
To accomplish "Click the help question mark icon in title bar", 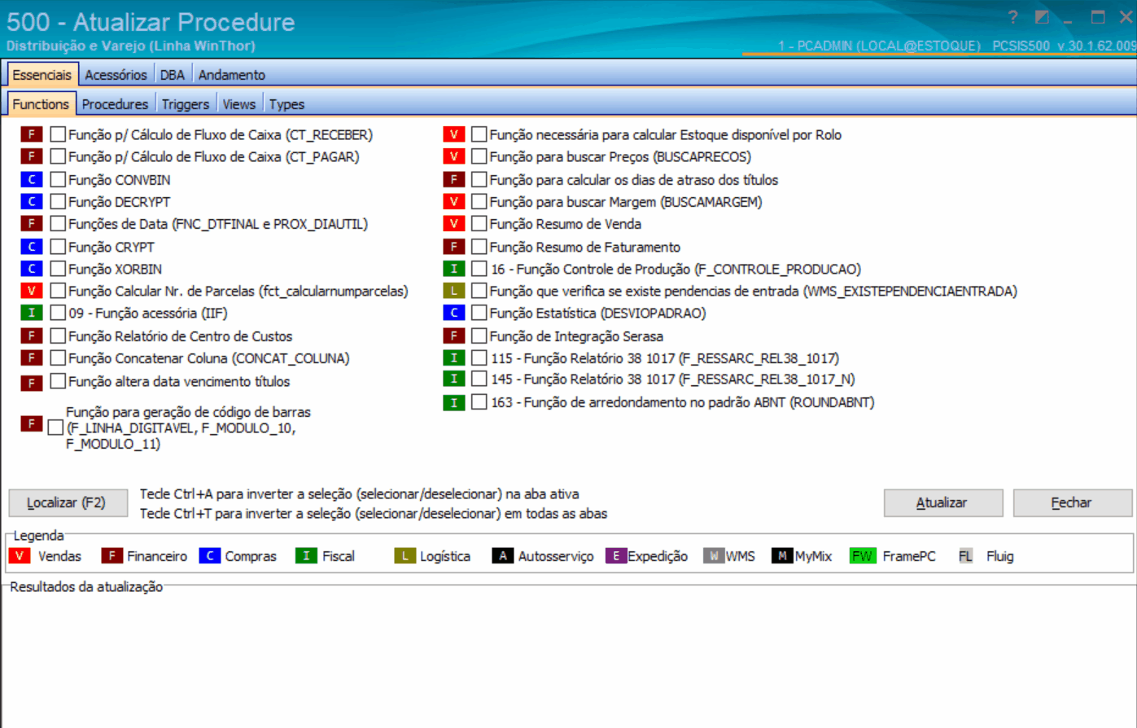I will 1012,18.
